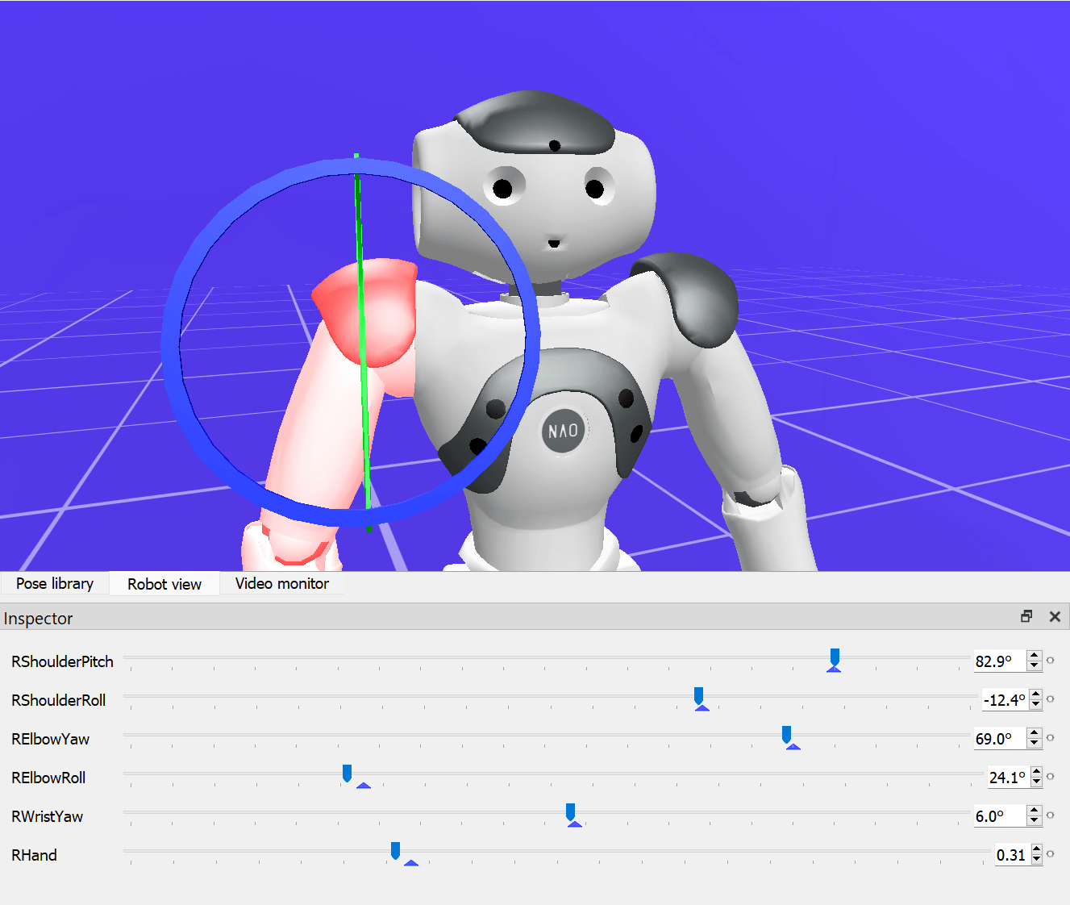
Task: Close the Inspector panel
Action: (x=1055, y=617)
